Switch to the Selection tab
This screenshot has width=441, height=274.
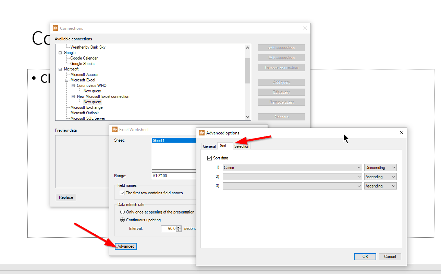242,146
